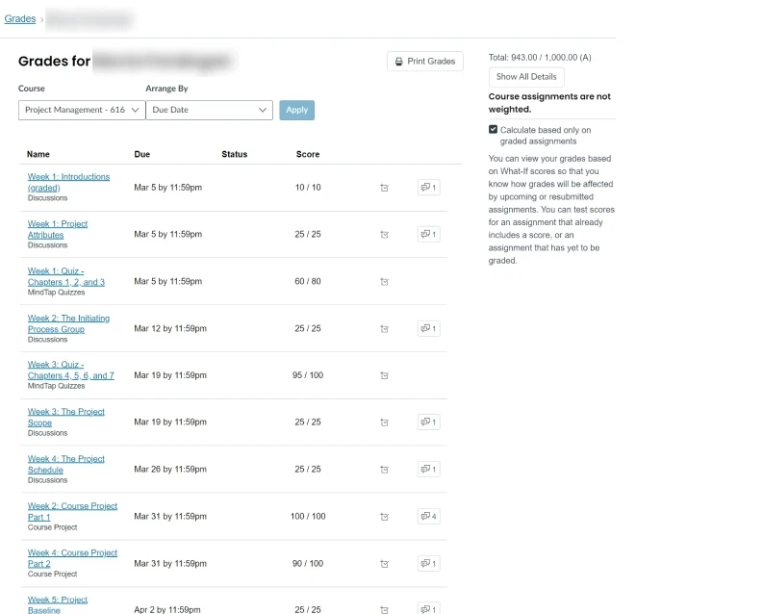Click What-If icon for Week 3: Quiz row
The width and height of the screenshot is (763, 614).
[384, 375]
